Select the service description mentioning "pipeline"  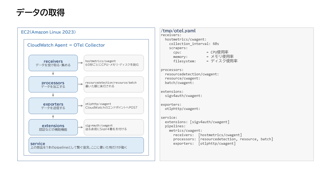click(79, 148)
